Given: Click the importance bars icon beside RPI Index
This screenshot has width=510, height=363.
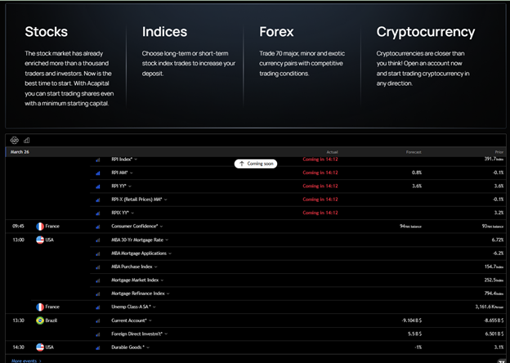Looking at the screenshot, I should pyautogui.click(x=98, y=159).
